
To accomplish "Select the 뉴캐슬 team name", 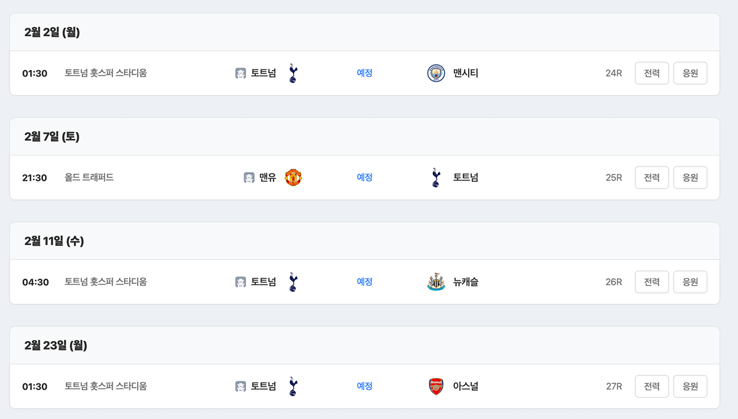I will pyautogui.click(x=466, y=282).
